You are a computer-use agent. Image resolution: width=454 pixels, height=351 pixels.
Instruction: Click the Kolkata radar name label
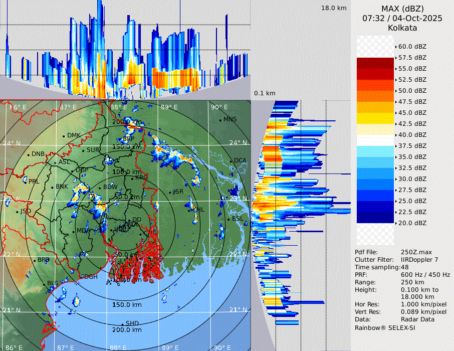(402, 28)
